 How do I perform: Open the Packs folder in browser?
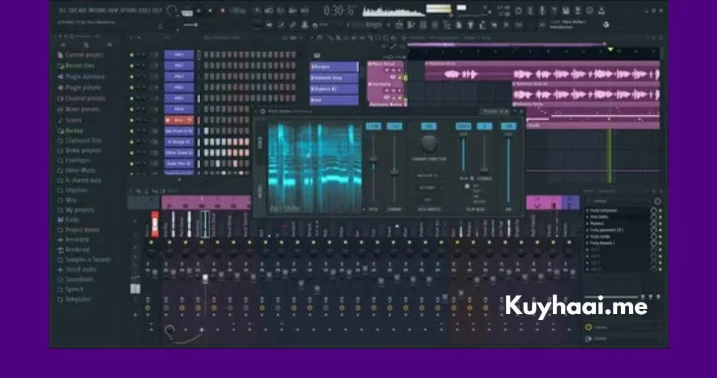[x=68, y=220]
